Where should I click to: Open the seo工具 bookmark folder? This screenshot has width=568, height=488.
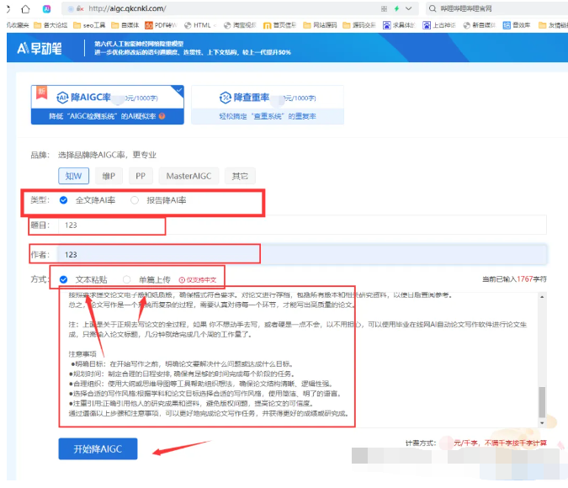click(x=89, y=25)
